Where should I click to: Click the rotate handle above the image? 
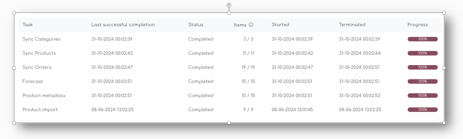click(229, 5)
